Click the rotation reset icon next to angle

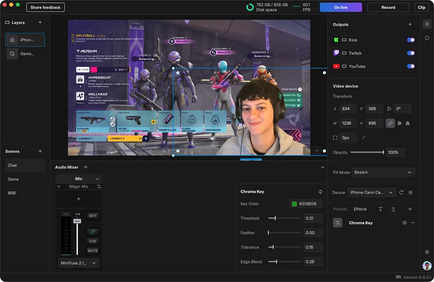click(x=389, y=109)
